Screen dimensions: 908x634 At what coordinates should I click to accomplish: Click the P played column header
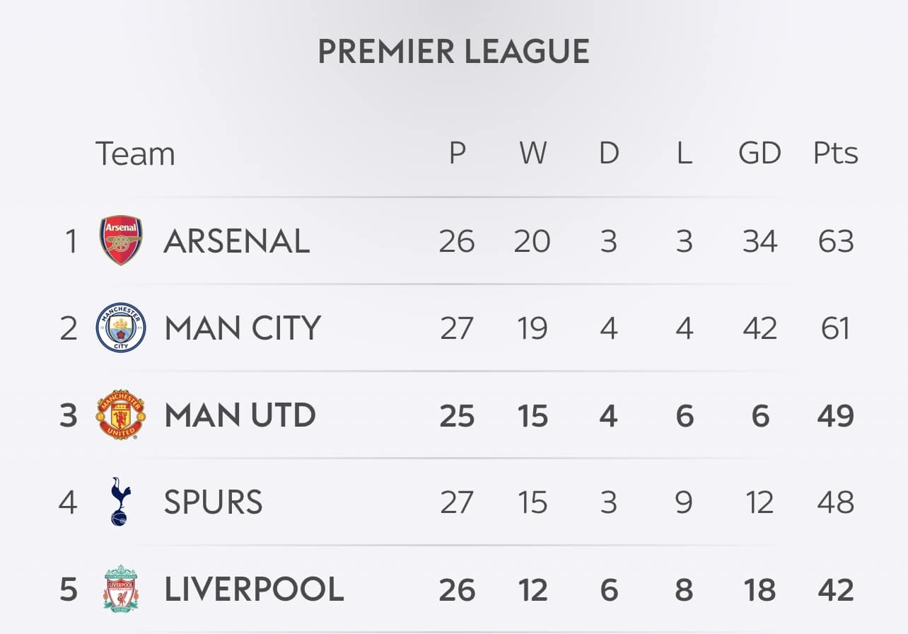point(458,153)
